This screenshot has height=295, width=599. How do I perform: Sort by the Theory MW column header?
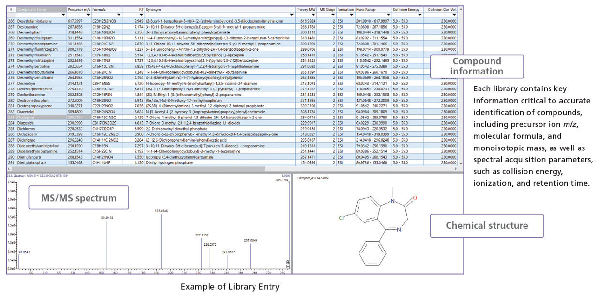tap(306, 9)
